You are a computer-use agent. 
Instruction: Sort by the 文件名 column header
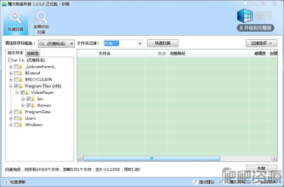click(121, 53)
